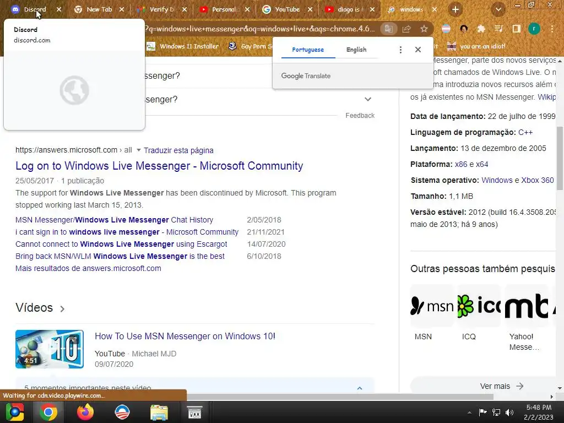This screenshot has width=564, height=423.
Task: Click the vertical scrollbar thumb in knowledge panel
Action: 560,158
